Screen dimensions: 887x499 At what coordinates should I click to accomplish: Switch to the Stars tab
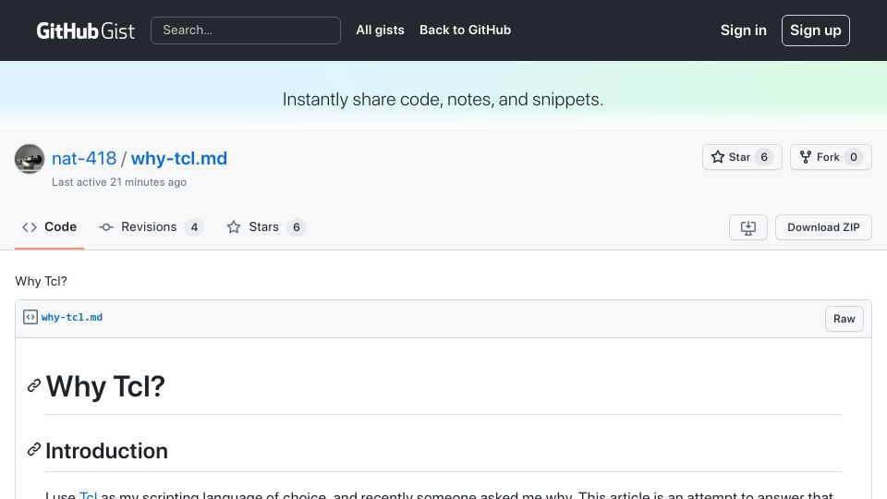tap(266, 227)
